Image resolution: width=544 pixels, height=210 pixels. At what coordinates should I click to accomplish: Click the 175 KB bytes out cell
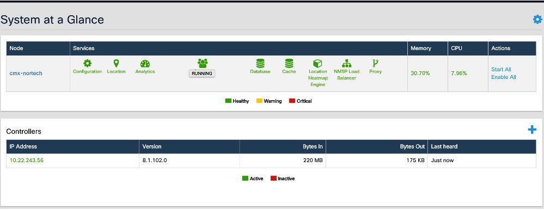(x=377, y=160)
